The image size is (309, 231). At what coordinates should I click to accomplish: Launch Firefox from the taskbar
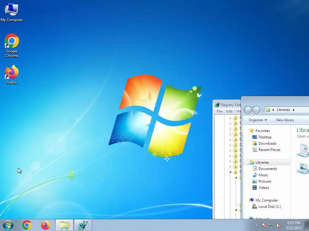(45, 225)
